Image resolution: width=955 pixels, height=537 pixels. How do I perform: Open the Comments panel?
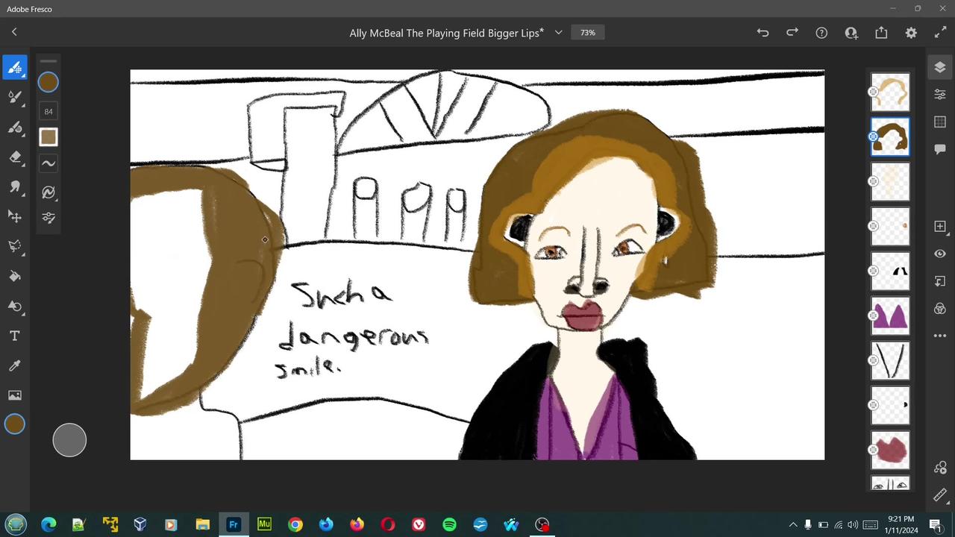click(940, 149)
